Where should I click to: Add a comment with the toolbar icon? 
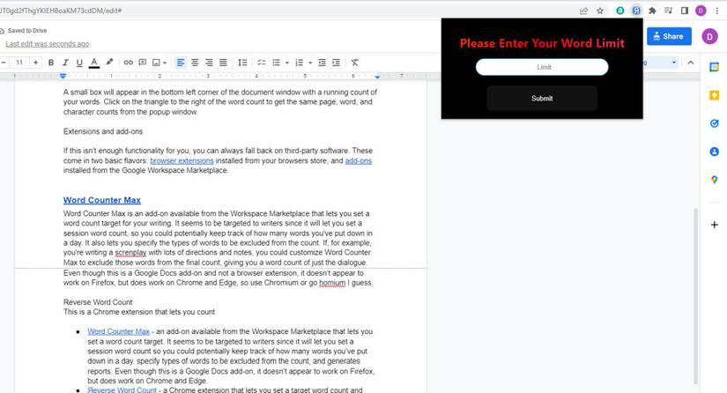pyautogui.click(x=143, y=63)
